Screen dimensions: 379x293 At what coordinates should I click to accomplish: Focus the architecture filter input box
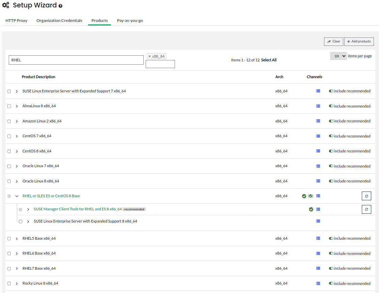(x=160, y=64)
